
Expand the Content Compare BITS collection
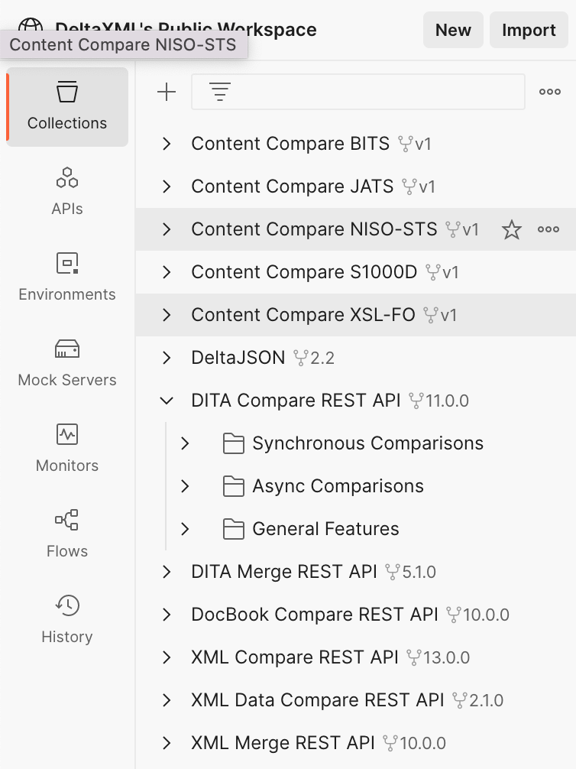coord(167,144)
